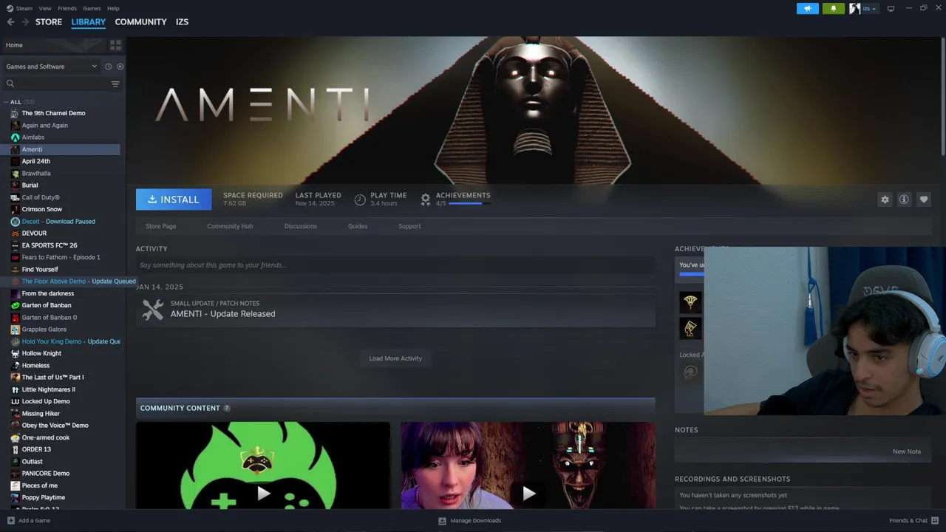
Task: Open the second unlocked achievement icon
Action: point(690,328)
